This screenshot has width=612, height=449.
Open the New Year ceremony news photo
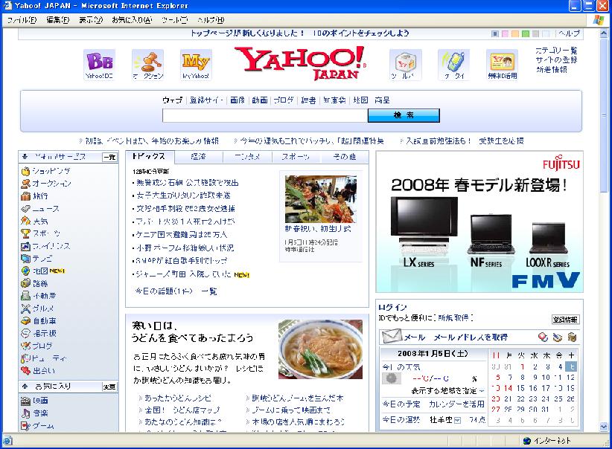tap(321, 199)
